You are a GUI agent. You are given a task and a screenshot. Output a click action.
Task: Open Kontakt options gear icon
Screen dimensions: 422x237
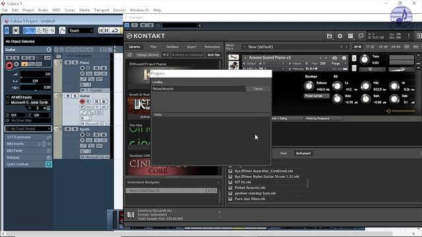pyautogui.click(x=340, y=36)
